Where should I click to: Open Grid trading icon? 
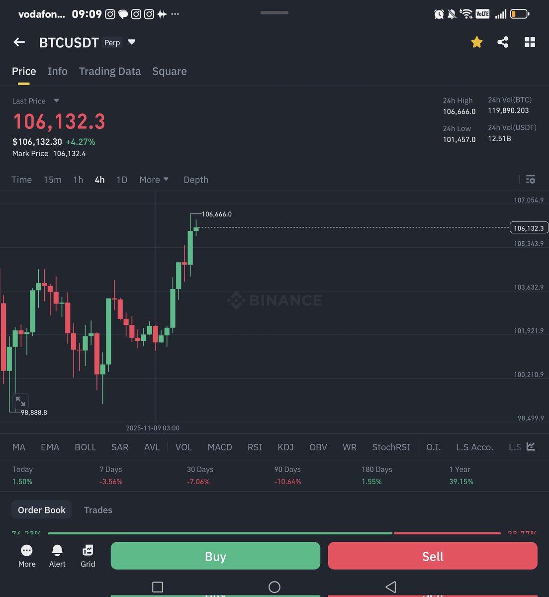[88, 556]
